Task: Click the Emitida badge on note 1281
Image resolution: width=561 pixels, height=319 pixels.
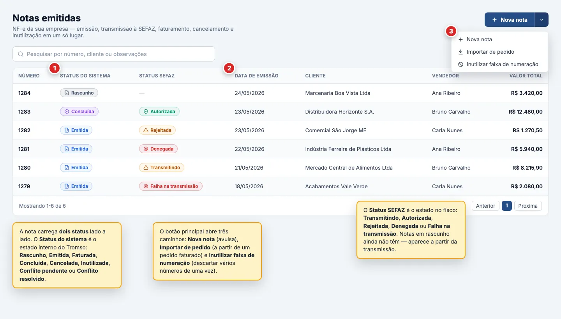Action: [x=76, y=149]
